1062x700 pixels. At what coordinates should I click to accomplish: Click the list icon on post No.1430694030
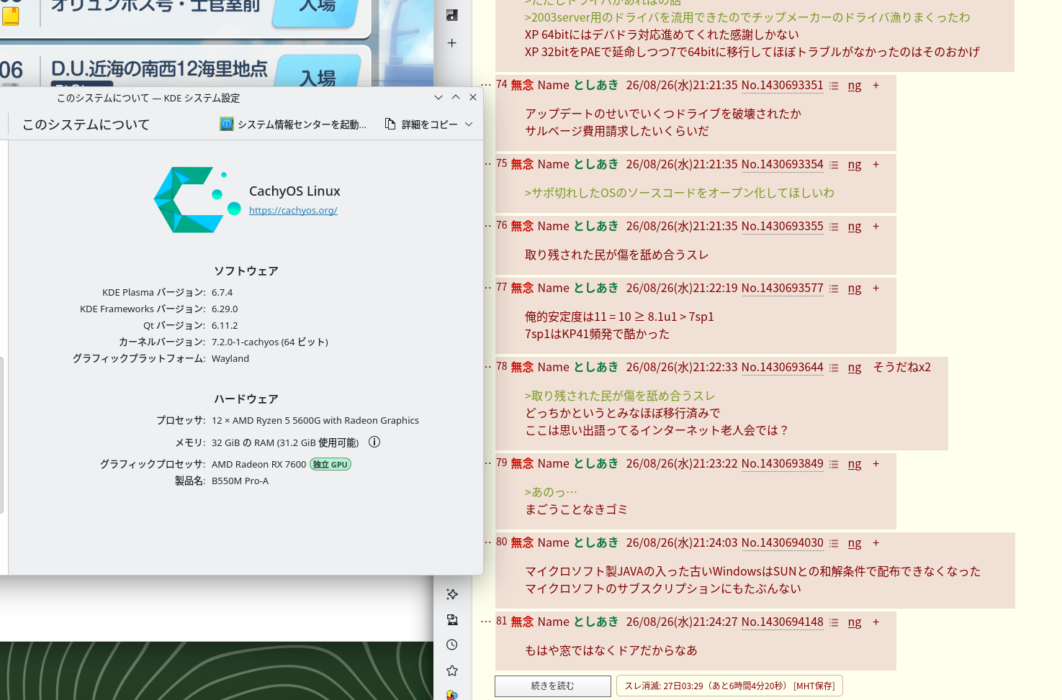834,543
